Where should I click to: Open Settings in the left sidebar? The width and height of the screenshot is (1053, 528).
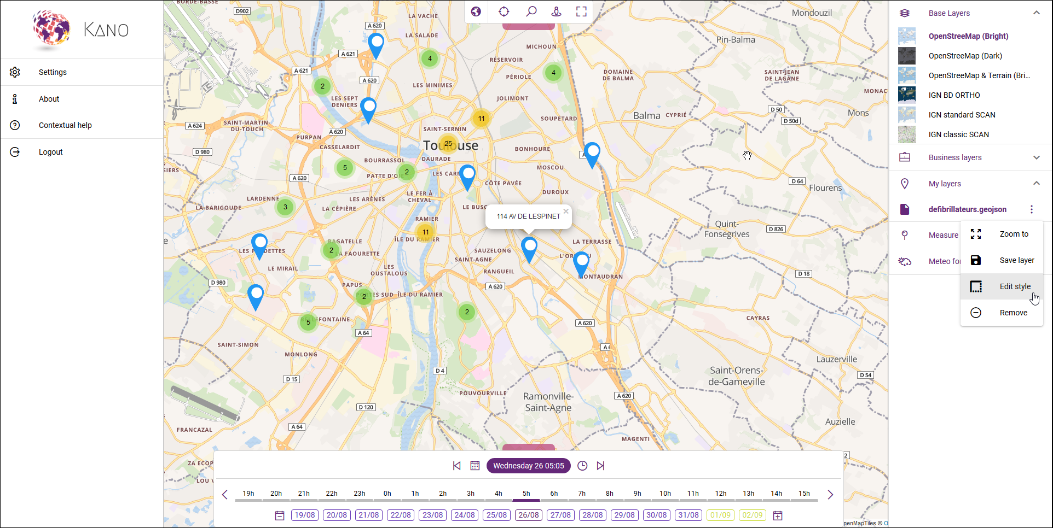pyautogui.click(x=82, y=72)
